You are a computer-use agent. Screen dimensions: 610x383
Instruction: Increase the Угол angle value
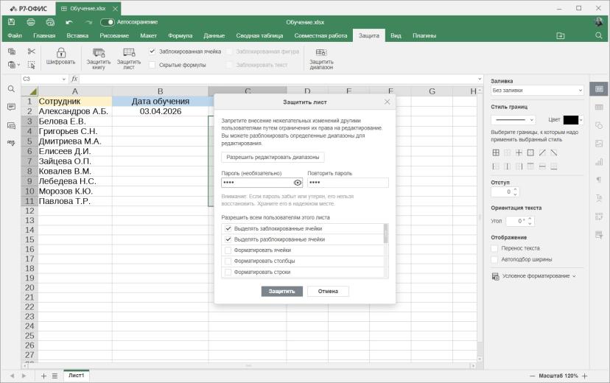pyautogui.click(x=530, y=219)
